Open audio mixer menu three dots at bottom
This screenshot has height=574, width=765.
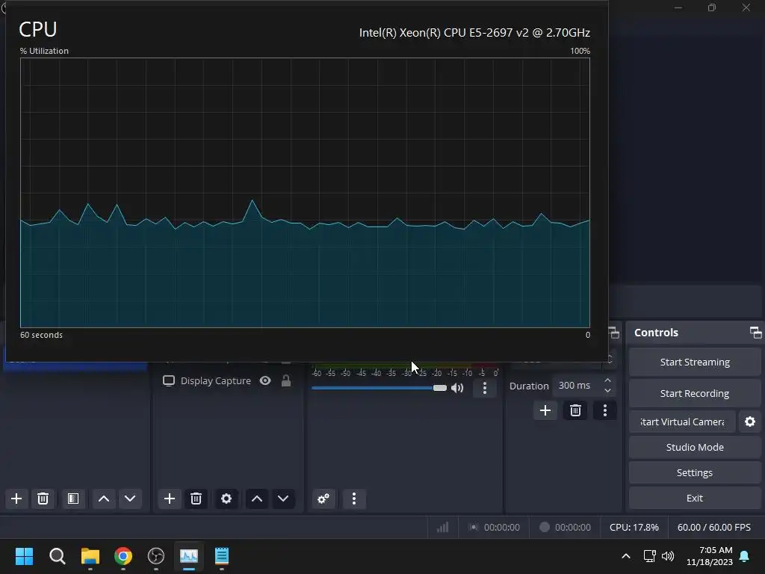point(354,499)
